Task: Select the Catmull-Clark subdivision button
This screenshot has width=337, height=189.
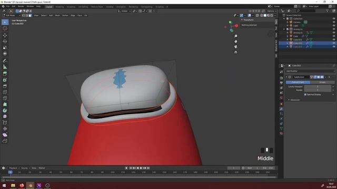Action: (x=298, y=82)
